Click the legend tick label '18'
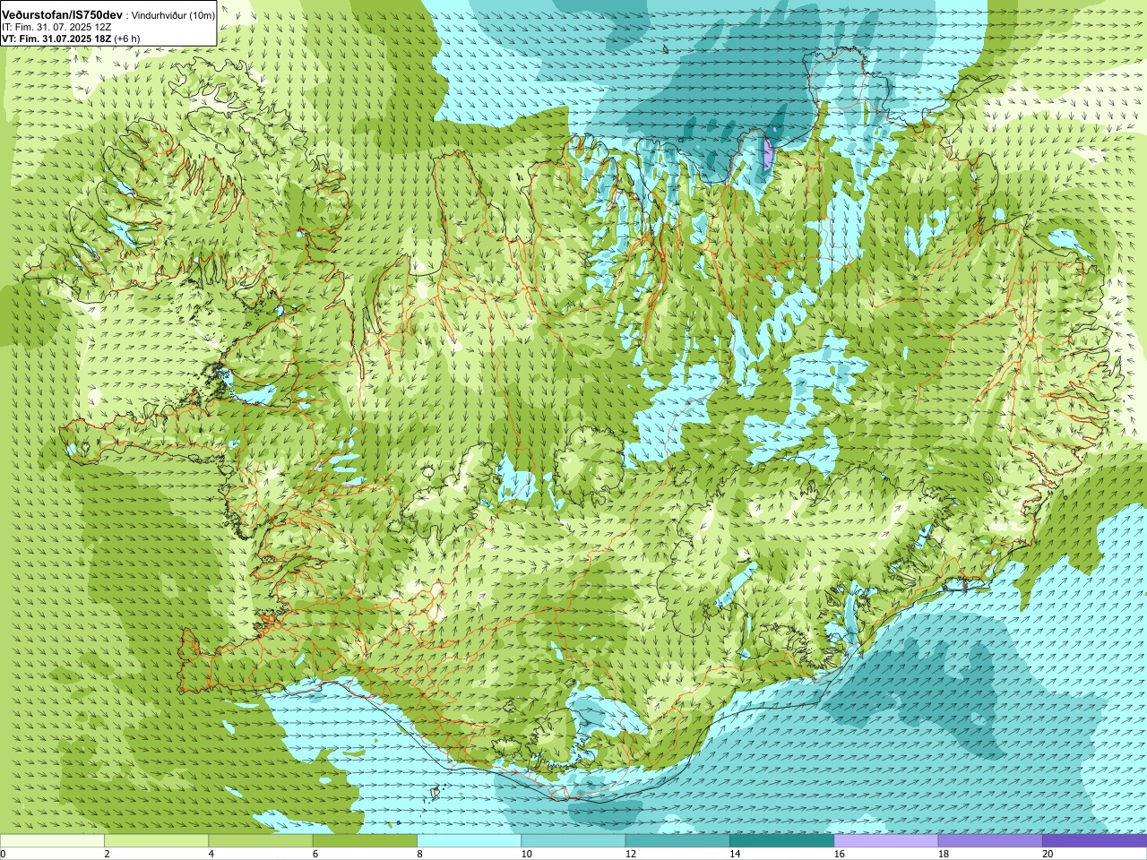Image resolution: width=1147 pixels, height=860 pixels. point(944,854)
